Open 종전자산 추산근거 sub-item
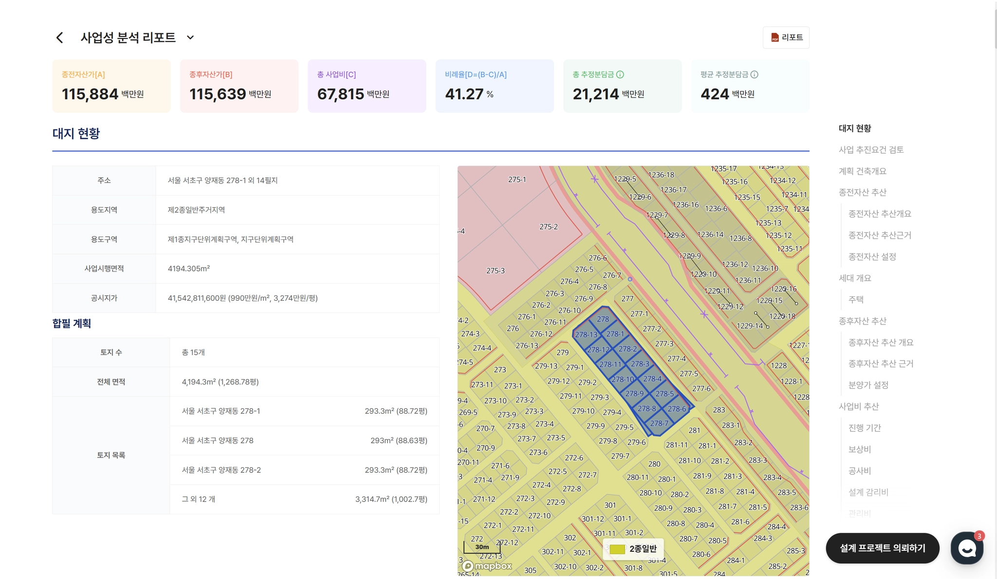The height and width of the screenshot is (579, 997). coord(879,235)
